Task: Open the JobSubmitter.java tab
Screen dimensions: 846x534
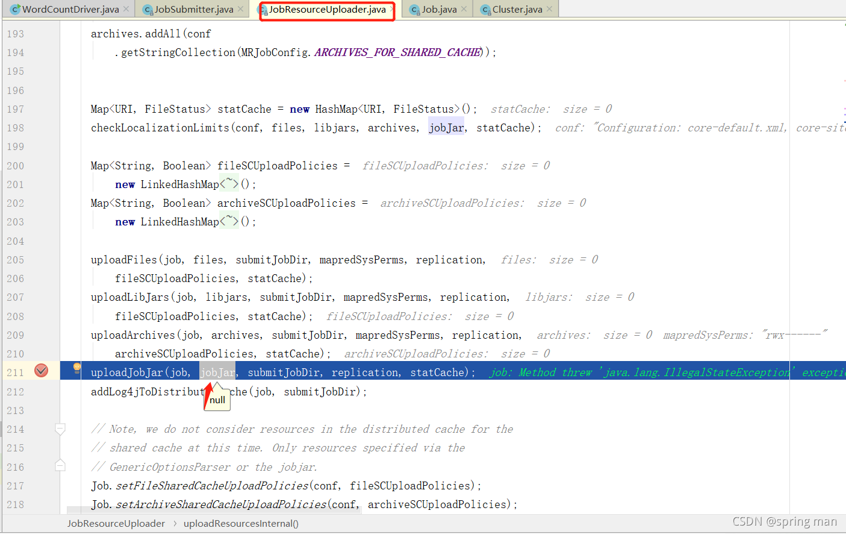Action: 194,9
